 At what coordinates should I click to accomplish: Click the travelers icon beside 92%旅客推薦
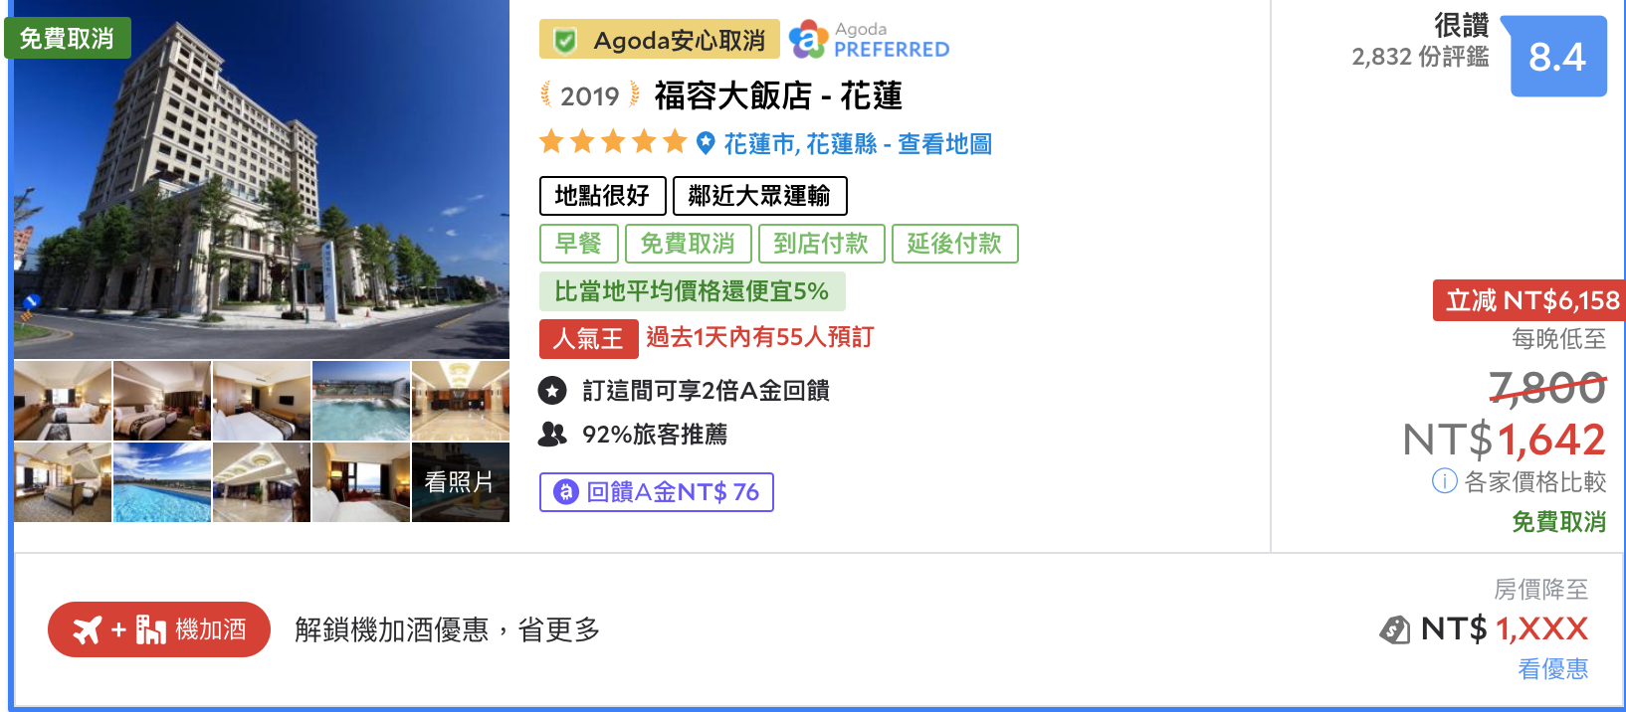(552, 435)
